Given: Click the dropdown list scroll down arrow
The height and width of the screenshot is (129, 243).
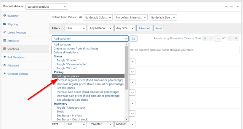Looking at the screenshot, I should coord(127,120).
